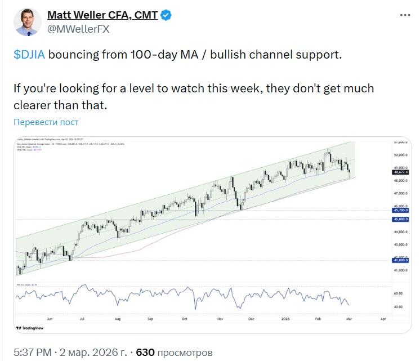420x361 pixels.
Task: Open the three-dot more options menu
Action: [x=404, y=16]
